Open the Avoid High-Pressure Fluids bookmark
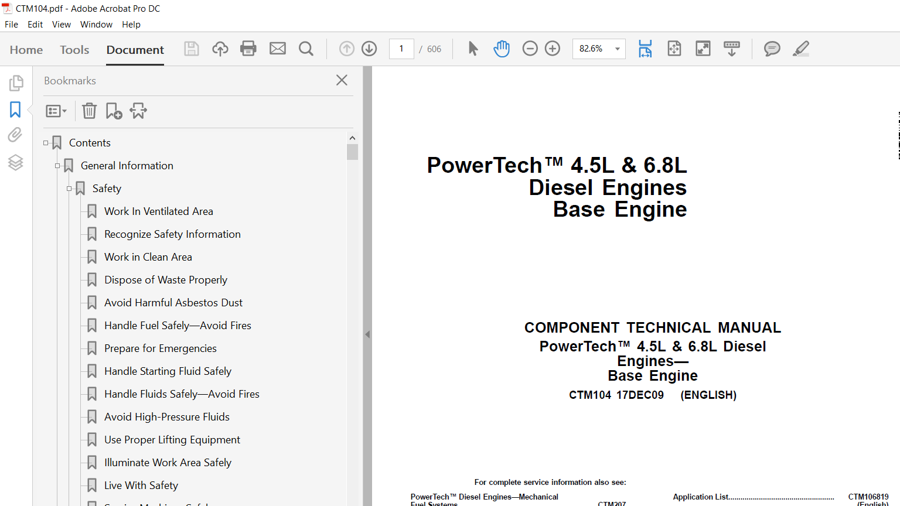The image size is (900, 506). tap(167, 417)
